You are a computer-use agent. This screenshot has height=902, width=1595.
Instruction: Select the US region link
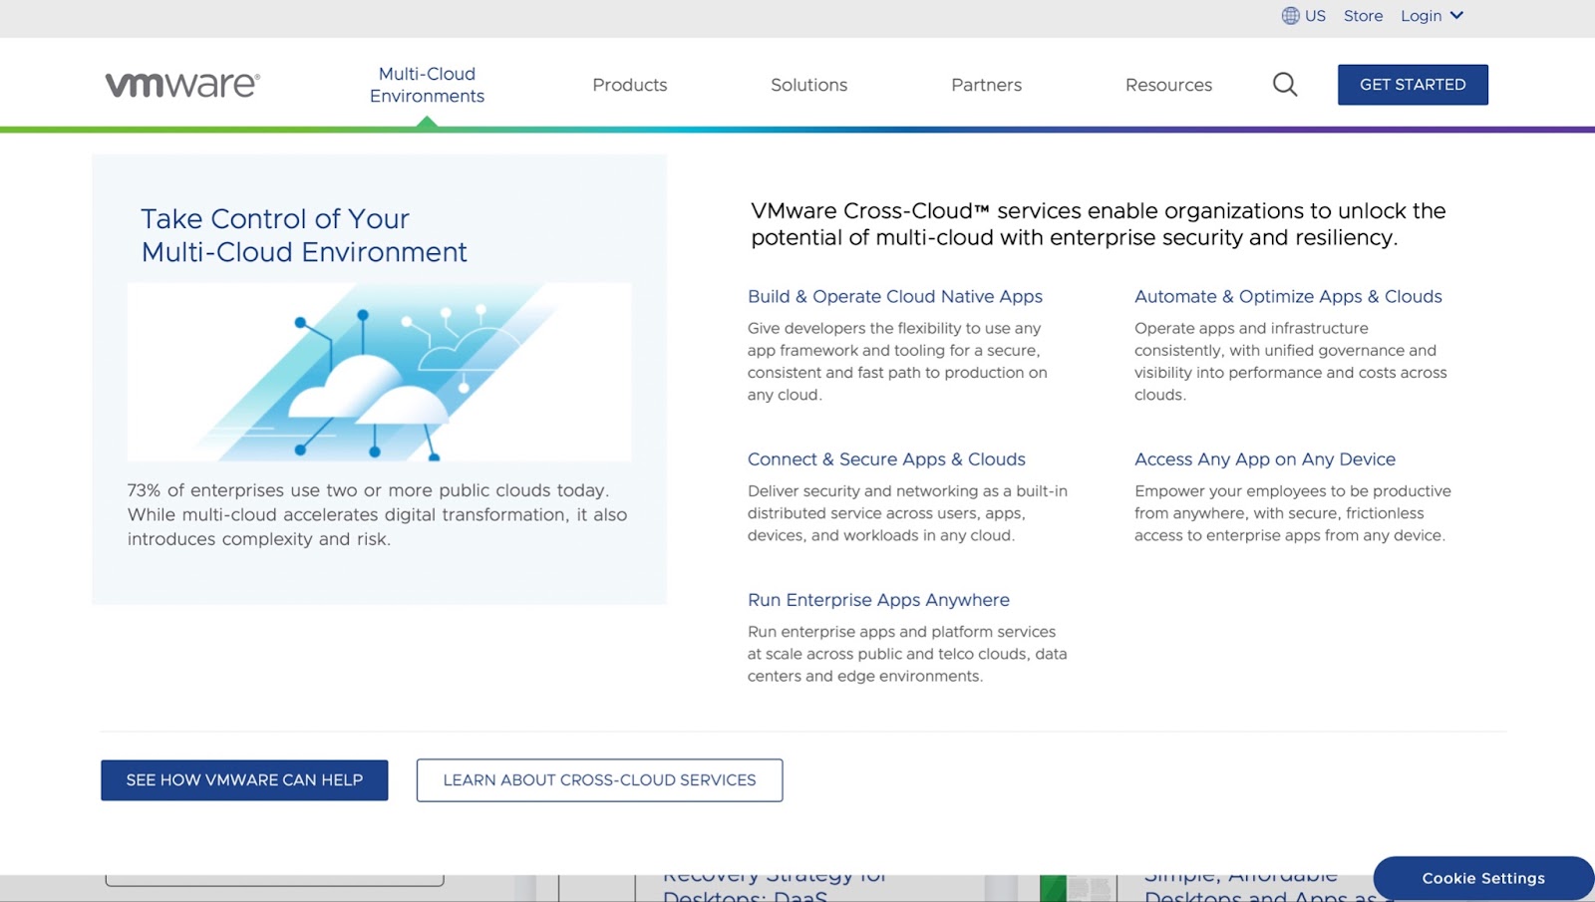point(1315,16)
